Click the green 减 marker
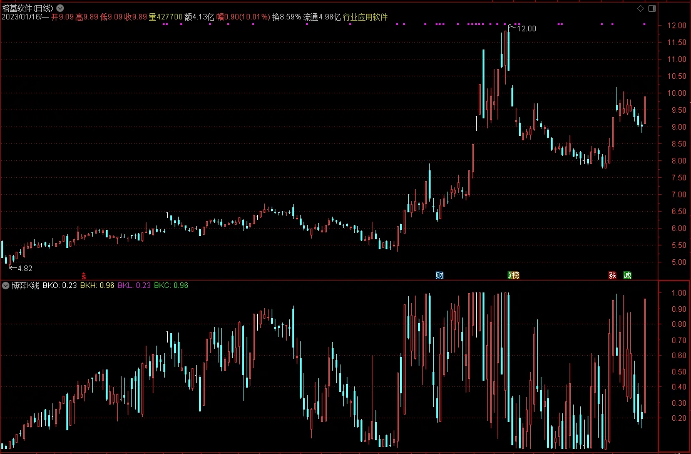 click(628, 275)
